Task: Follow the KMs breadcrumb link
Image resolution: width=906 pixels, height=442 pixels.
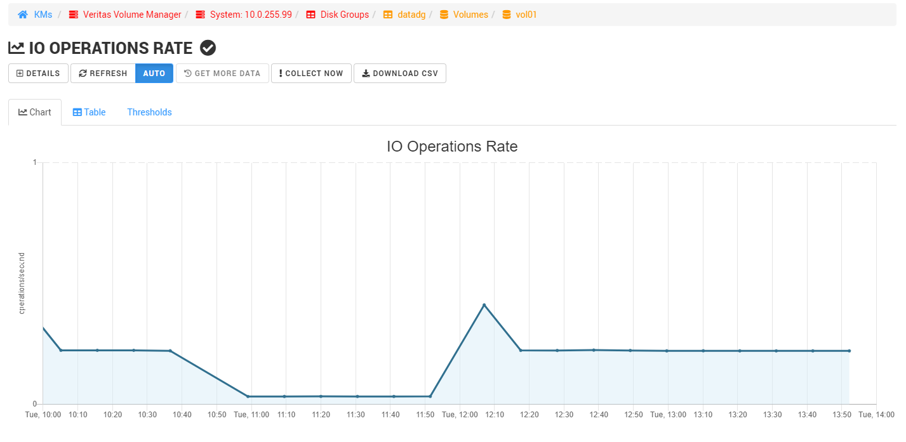Action: (43, 14)
